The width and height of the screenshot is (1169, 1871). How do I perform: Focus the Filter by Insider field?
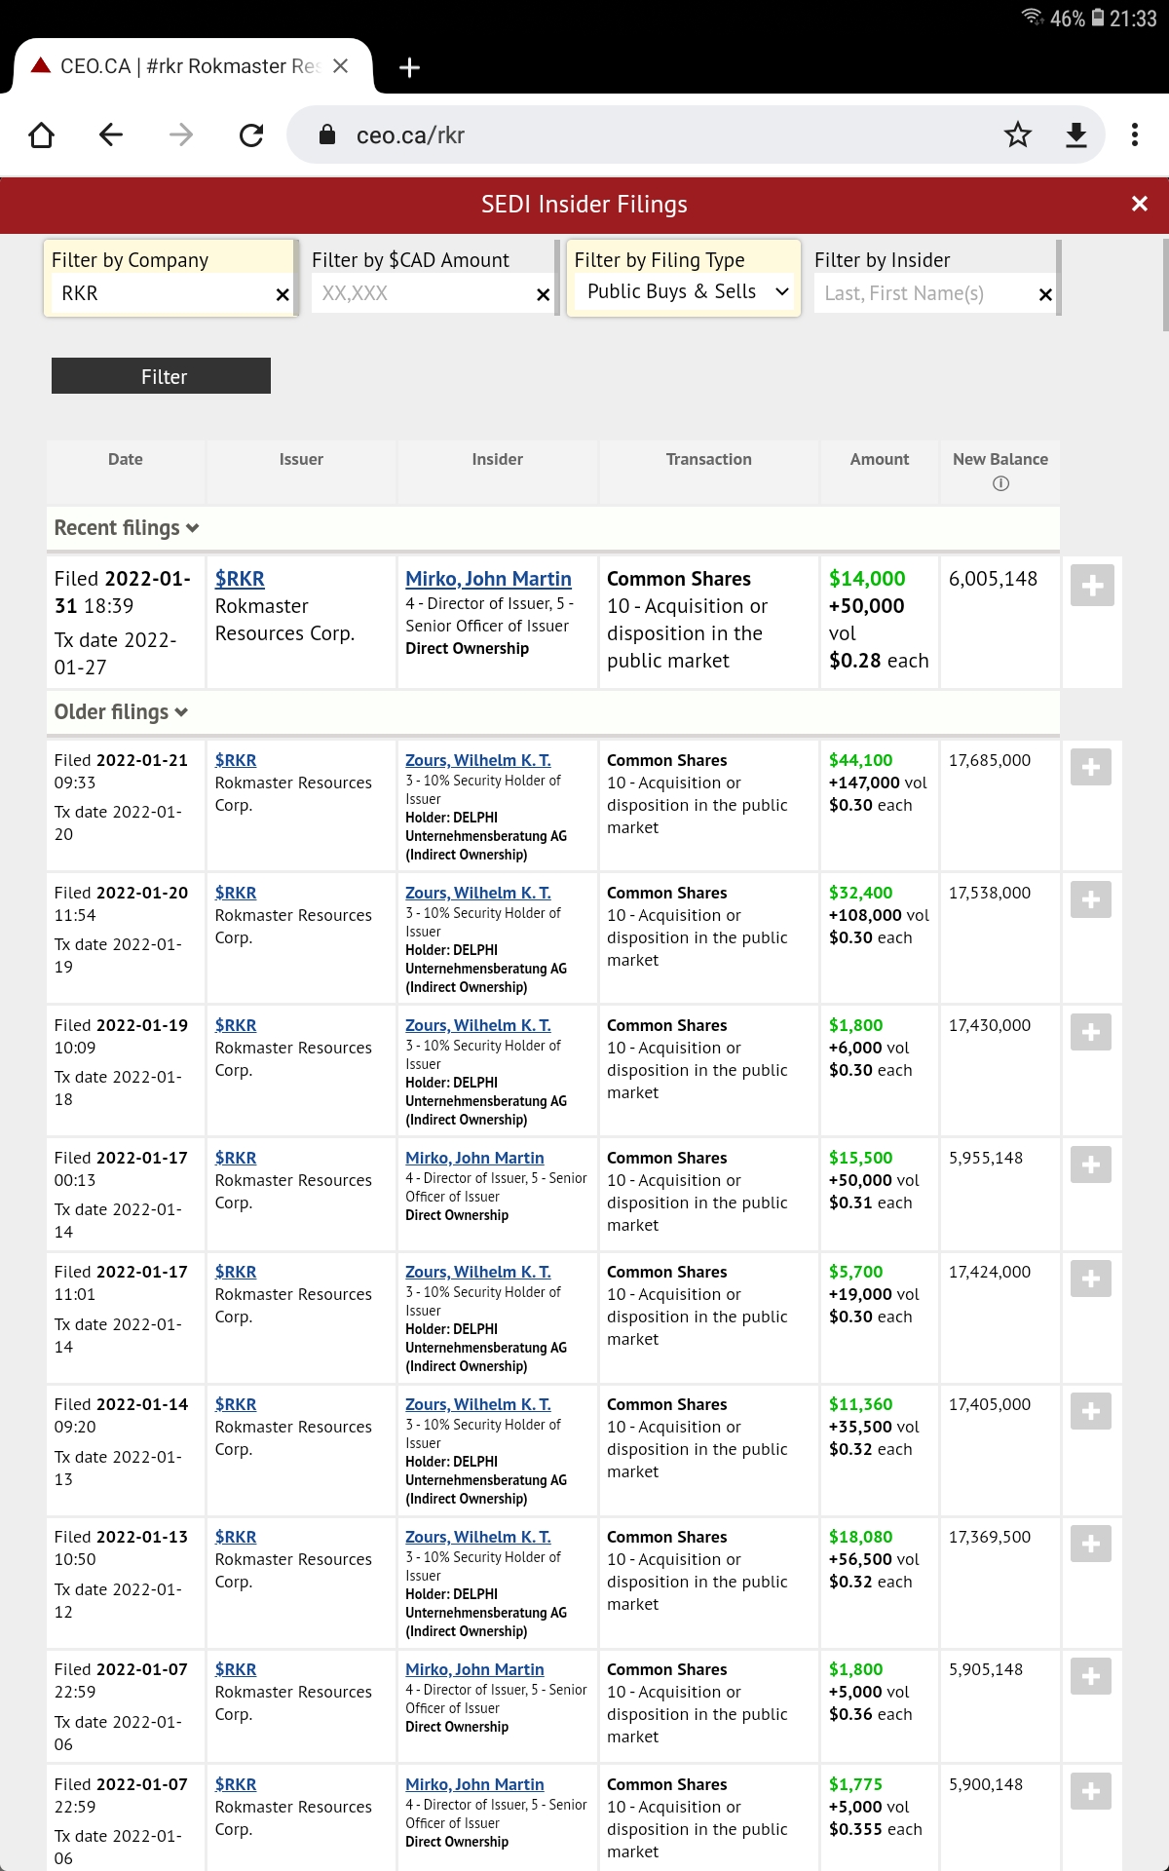[x=925, y=293]
